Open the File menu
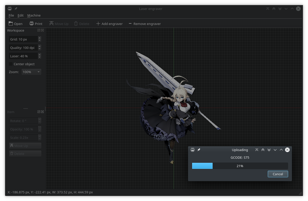 11,15
